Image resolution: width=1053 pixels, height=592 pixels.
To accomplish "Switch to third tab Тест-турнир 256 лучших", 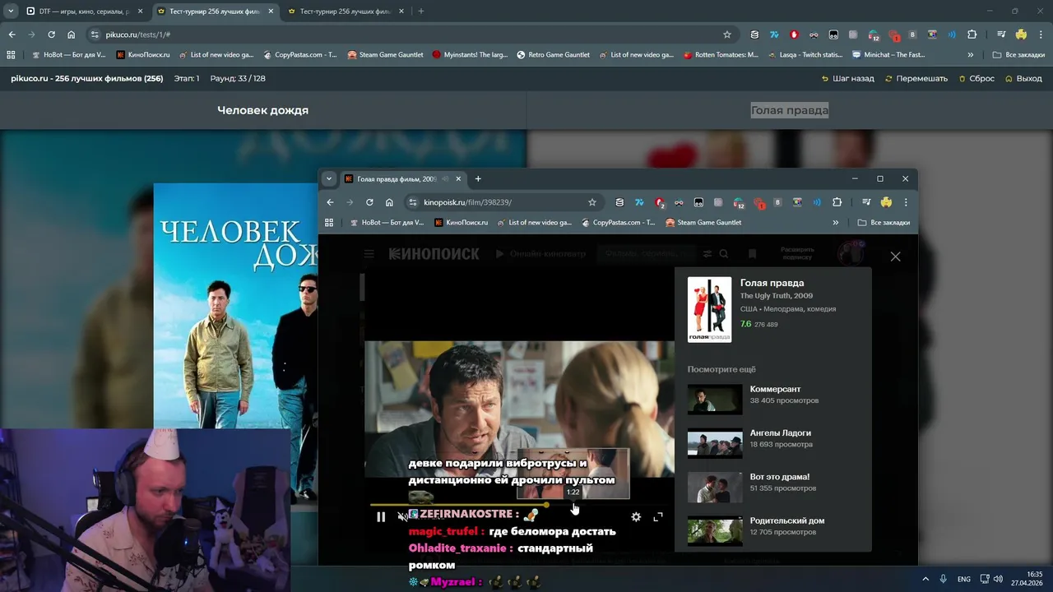I will point(345,12).
